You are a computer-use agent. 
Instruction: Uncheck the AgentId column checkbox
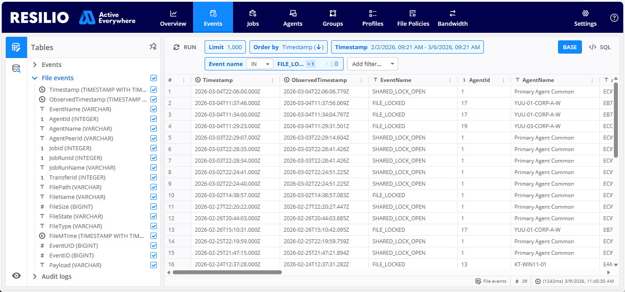tap(154, 119)
